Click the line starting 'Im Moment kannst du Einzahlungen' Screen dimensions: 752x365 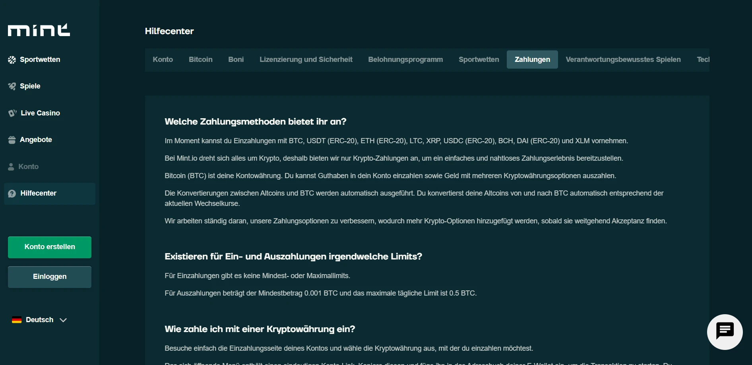coord(396,141)
